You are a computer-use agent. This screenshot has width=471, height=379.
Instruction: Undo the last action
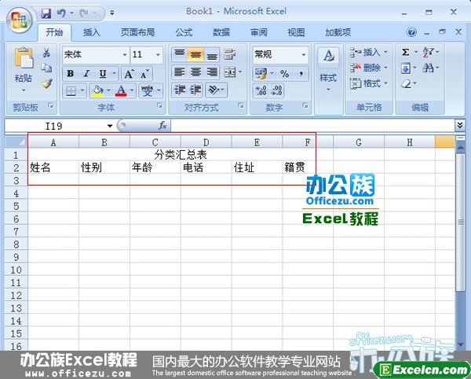61,13
